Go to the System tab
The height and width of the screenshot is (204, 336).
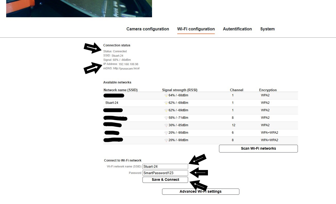[x=267, y=29]
